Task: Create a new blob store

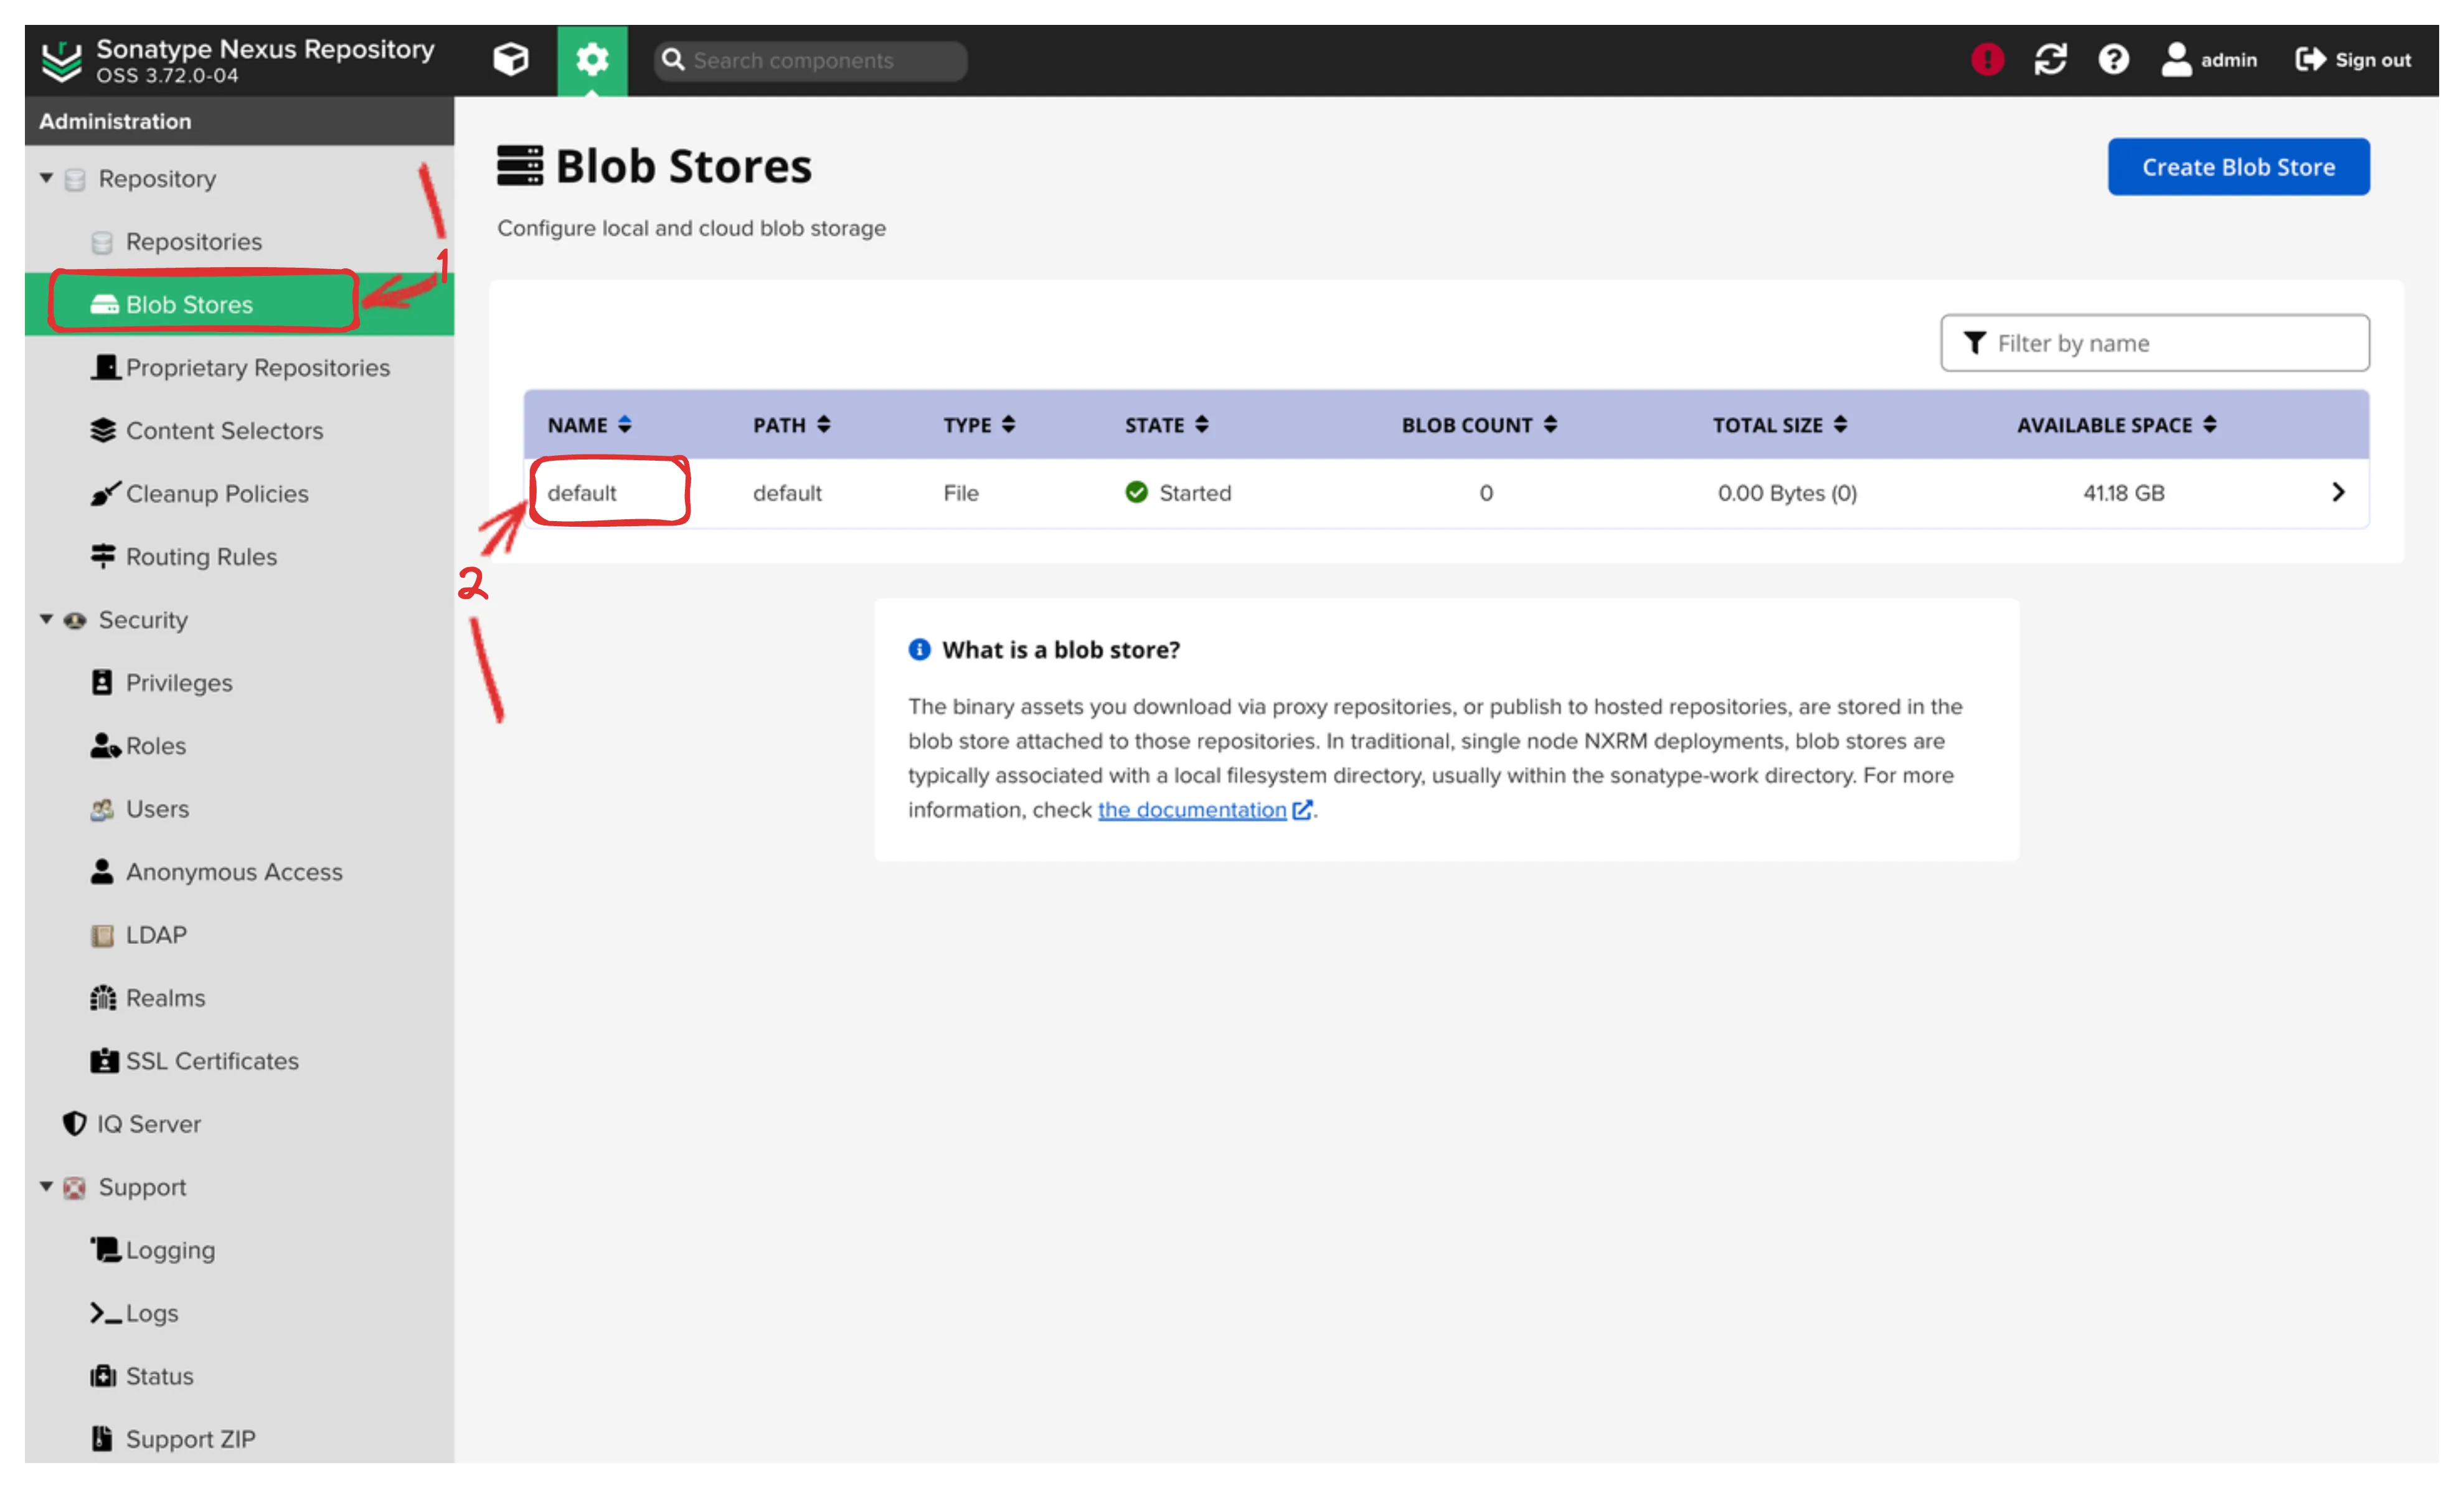Action: [x=2238, y=167]
